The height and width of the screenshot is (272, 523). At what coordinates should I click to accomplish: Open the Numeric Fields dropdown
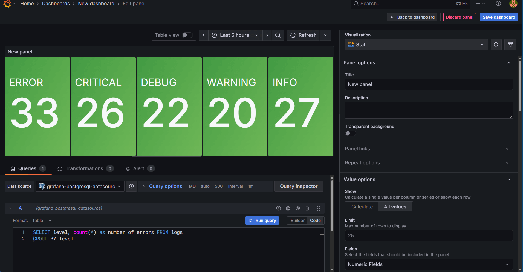pos(428,264)
